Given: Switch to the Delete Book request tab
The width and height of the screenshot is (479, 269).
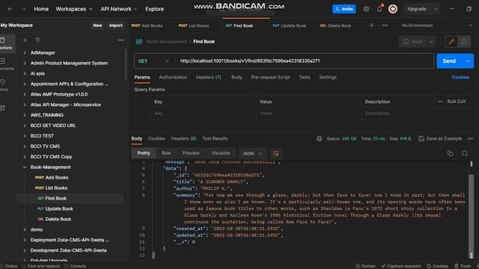Looking at the screenshot, I should coord(335,25).
